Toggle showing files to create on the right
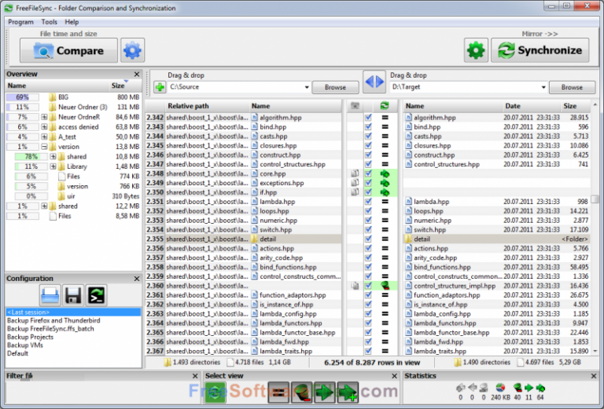 point(348,393)
